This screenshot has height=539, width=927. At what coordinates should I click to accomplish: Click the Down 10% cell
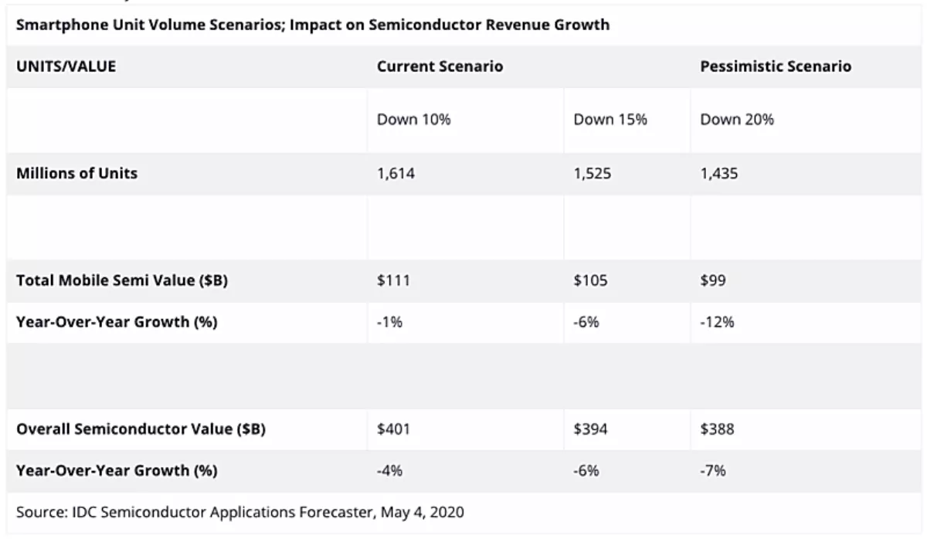(413, 120)
